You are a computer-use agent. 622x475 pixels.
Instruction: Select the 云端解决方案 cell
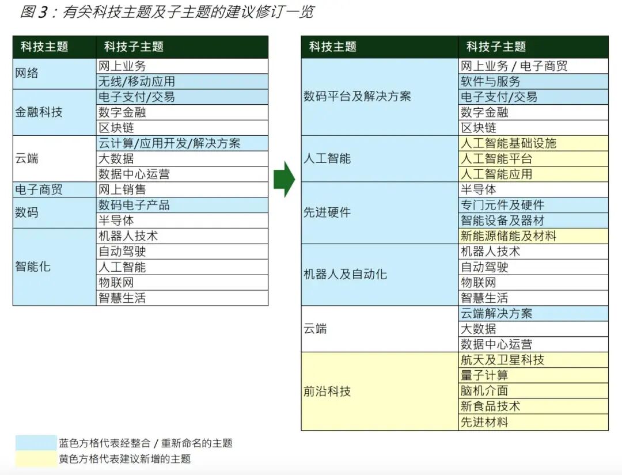pos(533,314)
